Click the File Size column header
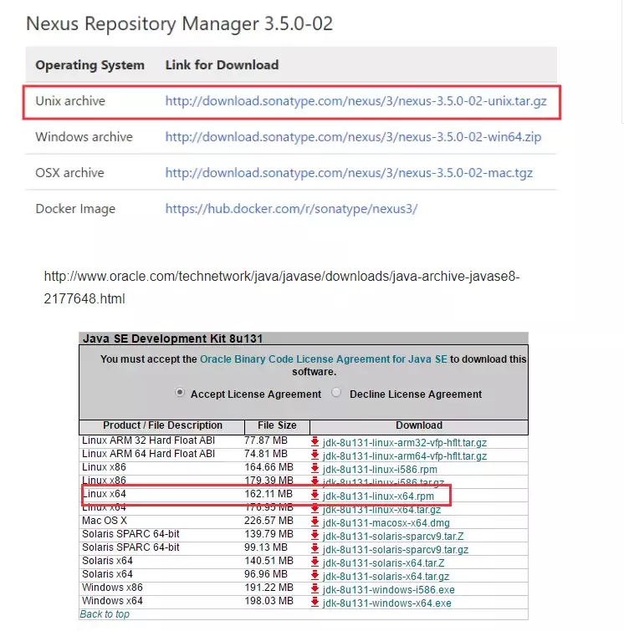 coord(277,425)
